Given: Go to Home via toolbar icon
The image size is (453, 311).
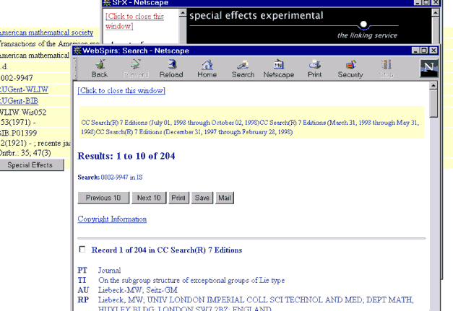Looking at the screenshot, I should 207,69.
